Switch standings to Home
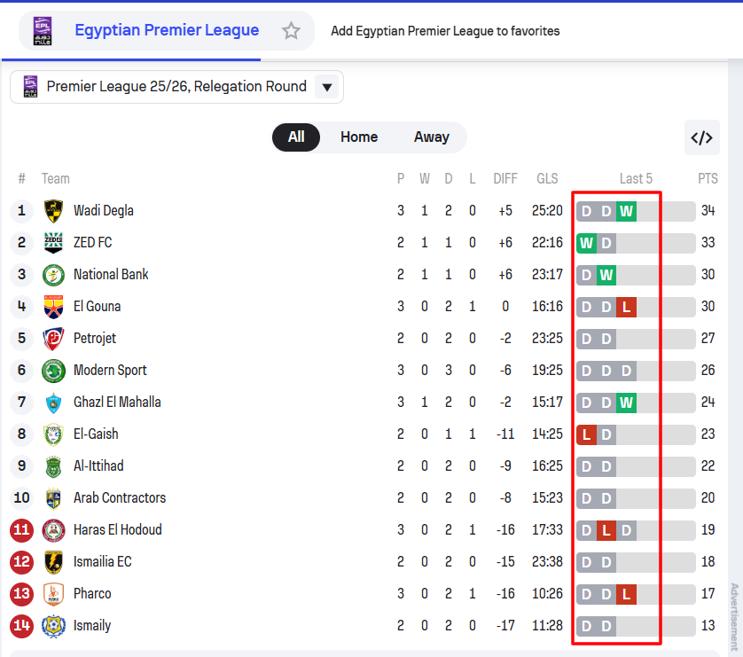 (359, 137)
